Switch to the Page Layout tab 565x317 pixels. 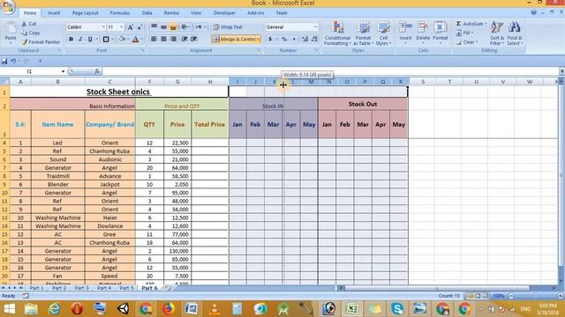click(85, 13)
